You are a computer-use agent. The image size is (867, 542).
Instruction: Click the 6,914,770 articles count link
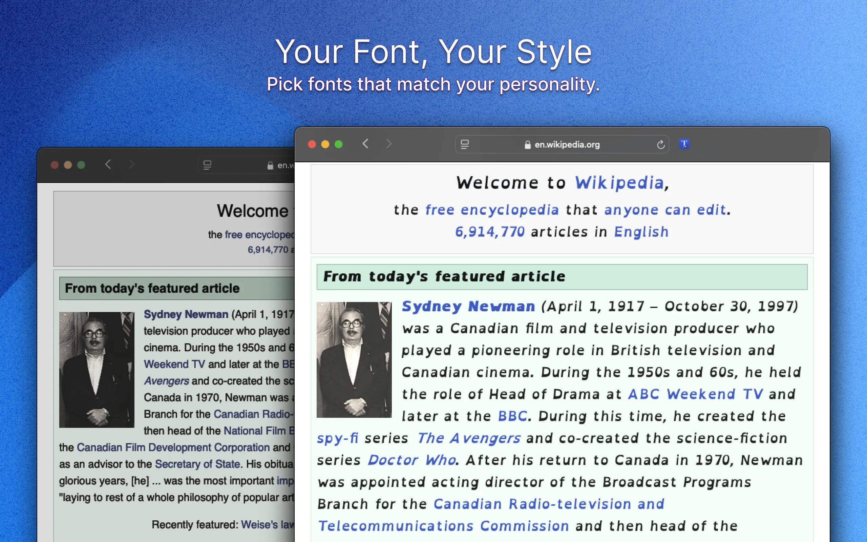(489, 232)
